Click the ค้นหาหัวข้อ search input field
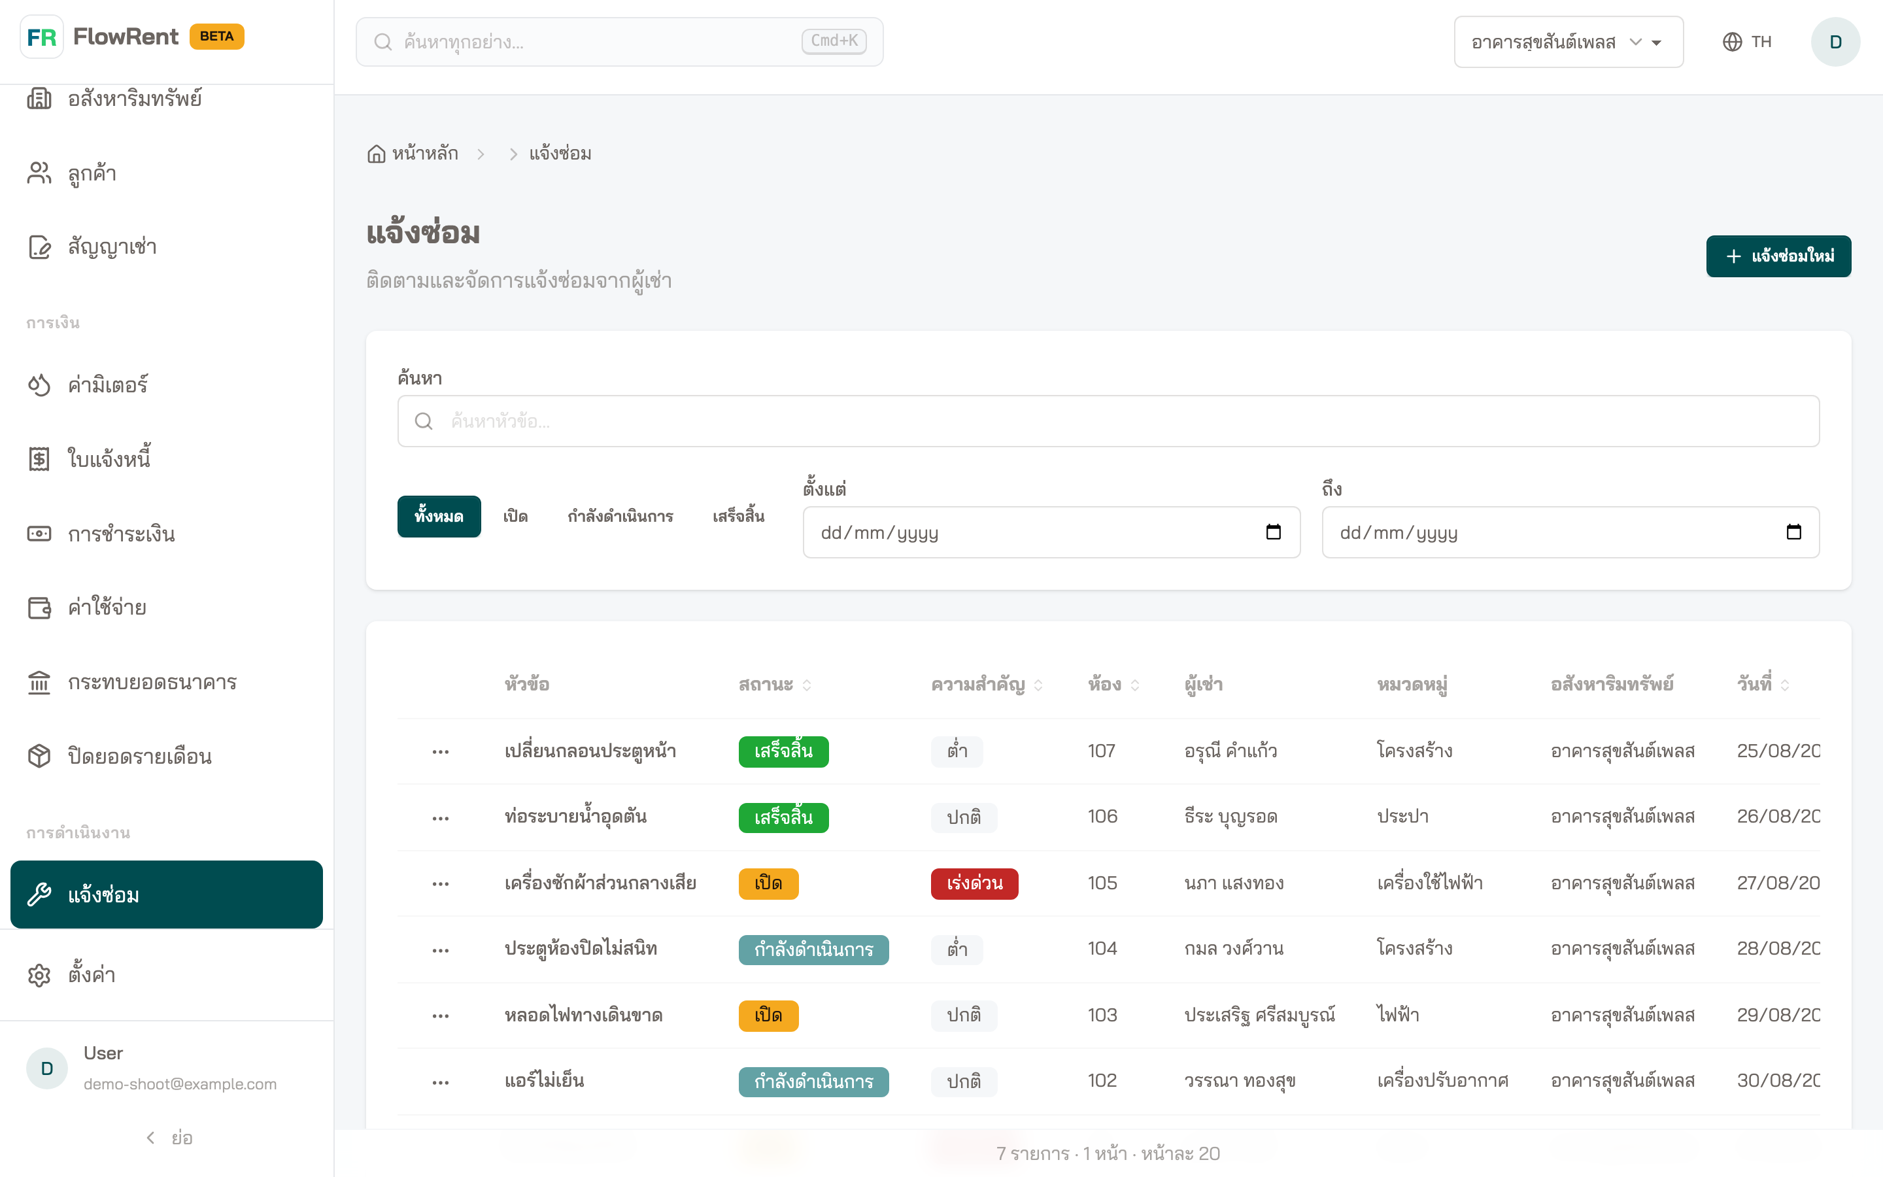The image size is (1883, 1177). point(1108,421)
